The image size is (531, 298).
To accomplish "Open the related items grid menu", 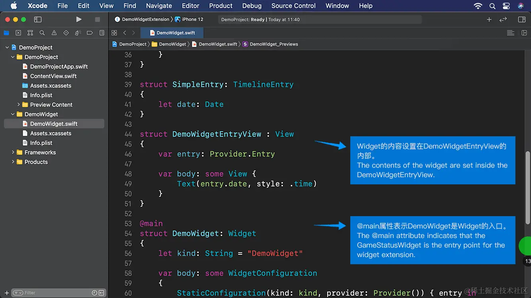I will click(114, 33).
